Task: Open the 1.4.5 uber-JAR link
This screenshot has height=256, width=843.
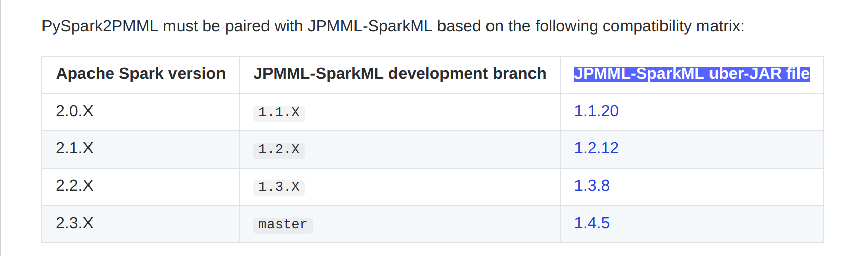Action: (592, 223)
